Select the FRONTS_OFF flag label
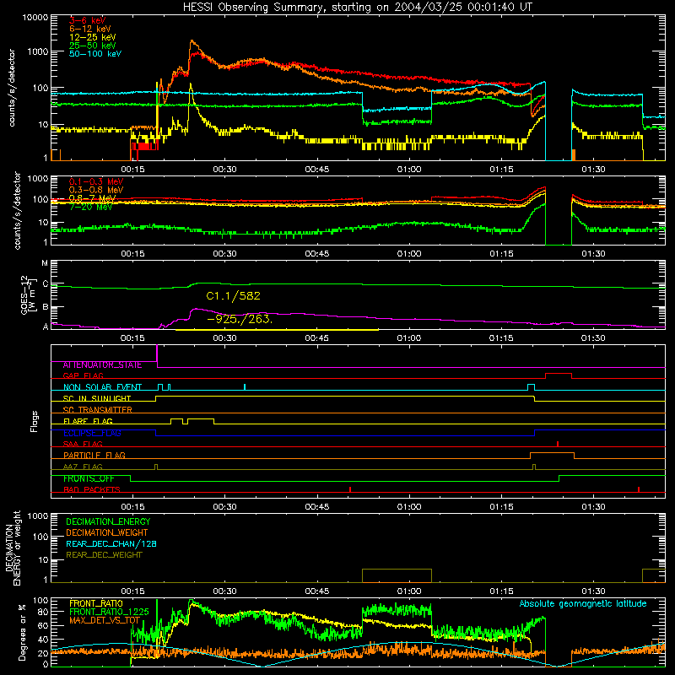The image size is (675, 675). point(89,478)
